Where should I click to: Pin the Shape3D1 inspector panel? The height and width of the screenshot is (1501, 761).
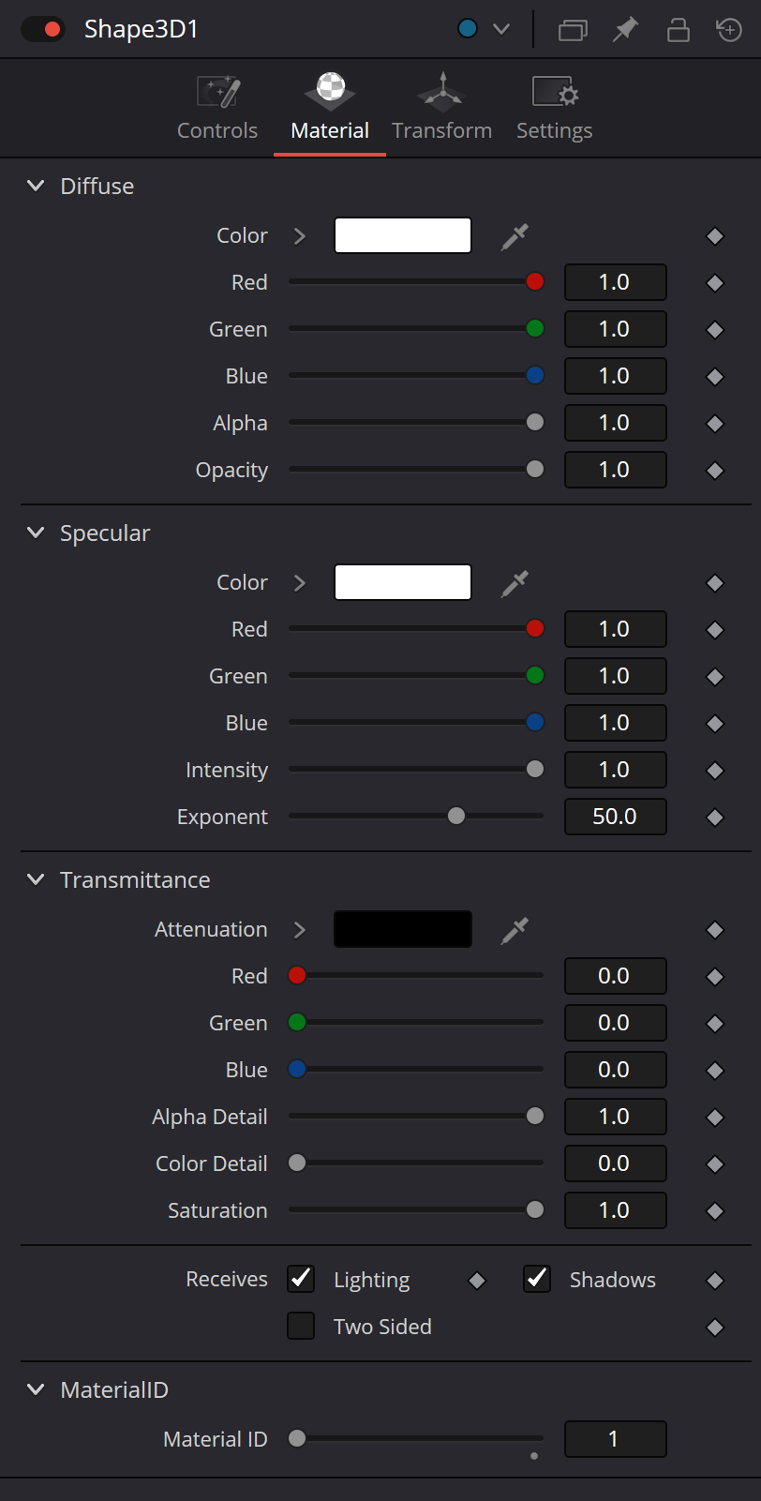coord(625,29)
